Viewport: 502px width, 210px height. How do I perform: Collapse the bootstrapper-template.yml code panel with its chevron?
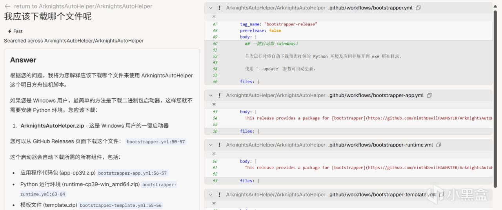211,194
